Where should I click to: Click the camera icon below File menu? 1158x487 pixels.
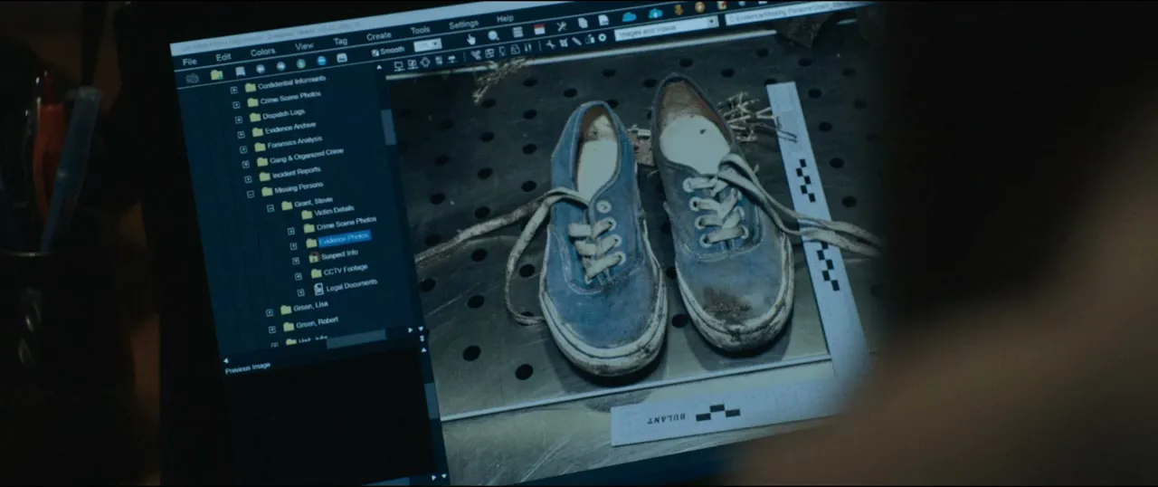[193, 78]
